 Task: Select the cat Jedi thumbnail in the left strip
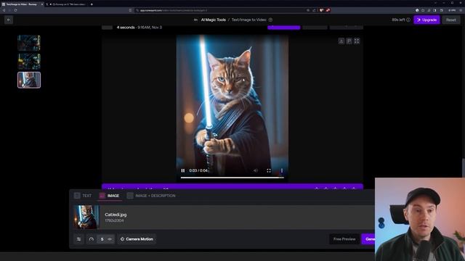point(29,80)
